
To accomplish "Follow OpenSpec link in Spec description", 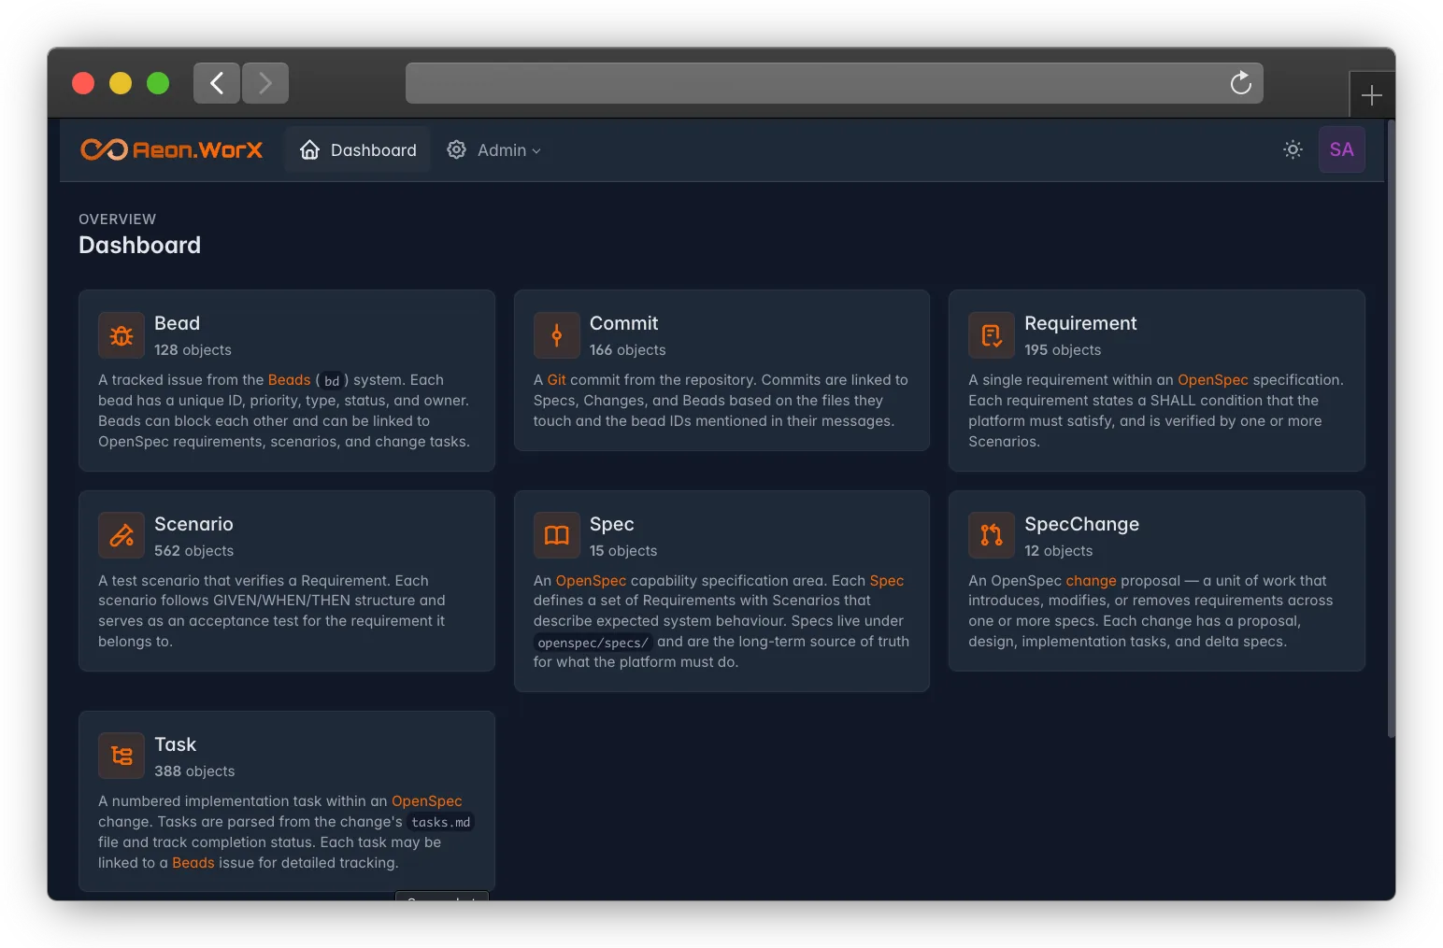I will (591, 581).
